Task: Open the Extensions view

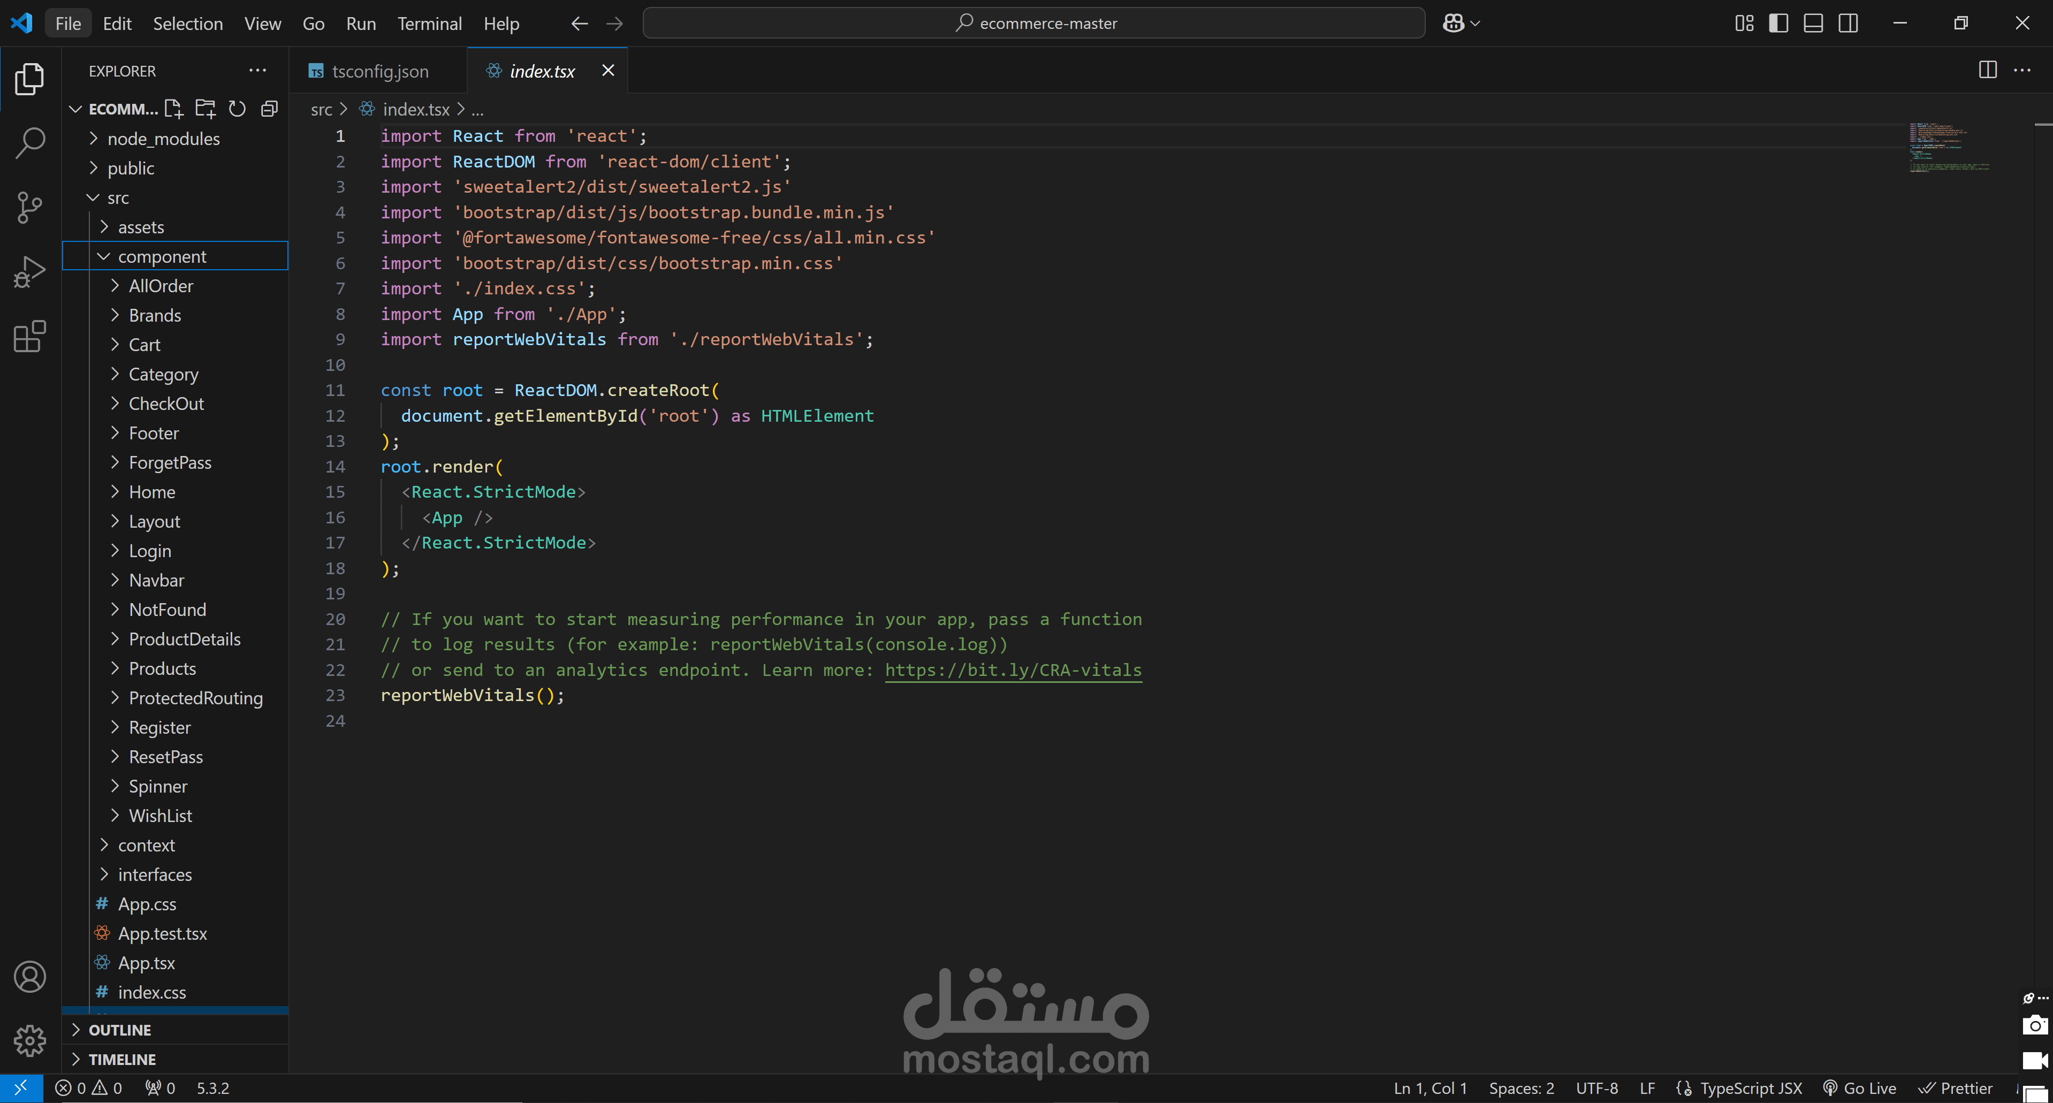Action: [x=29, y=336]
